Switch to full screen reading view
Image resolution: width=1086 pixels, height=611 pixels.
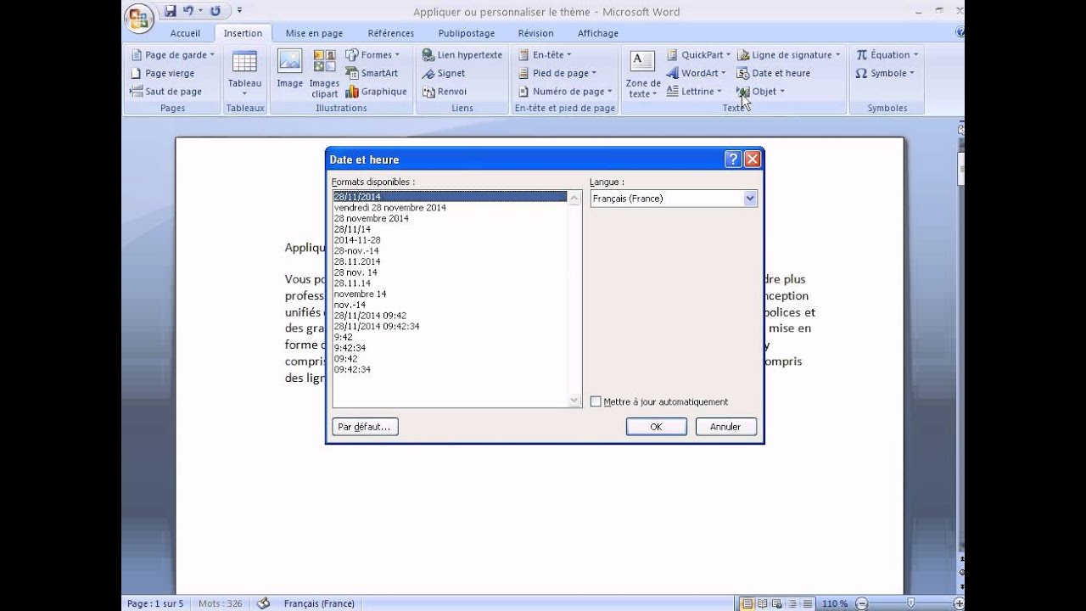(x=762, y=603)
